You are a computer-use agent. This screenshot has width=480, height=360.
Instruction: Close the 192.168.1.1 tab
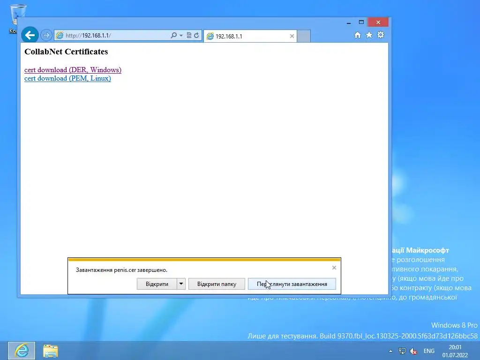pyautogui.click(x=292, y=36)
